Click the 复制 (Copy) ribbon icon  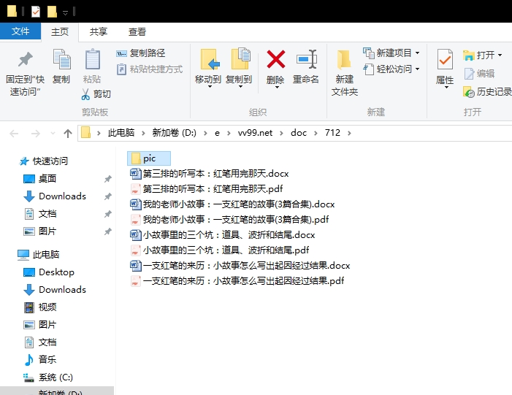click(61, 59)
